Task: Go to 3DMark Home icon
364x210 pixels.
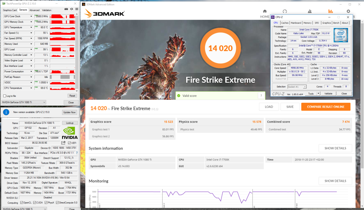Action: tap(265, 11)
